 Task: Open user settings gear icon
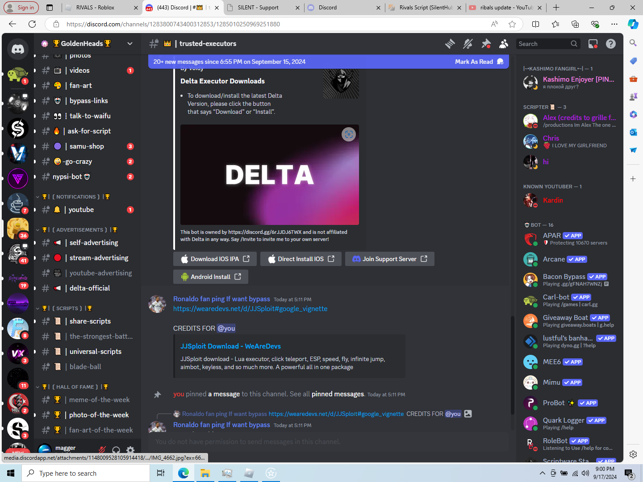pyautogui.click(x=130, y=450)
